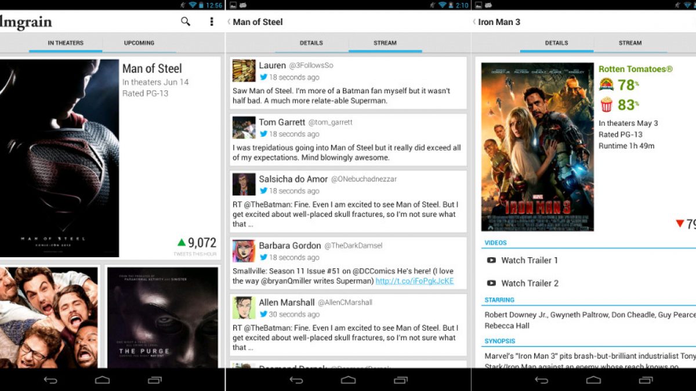This screenshot has height=391, width=696.
Task: Select the In Theaters tab
Action: (66, 43)
